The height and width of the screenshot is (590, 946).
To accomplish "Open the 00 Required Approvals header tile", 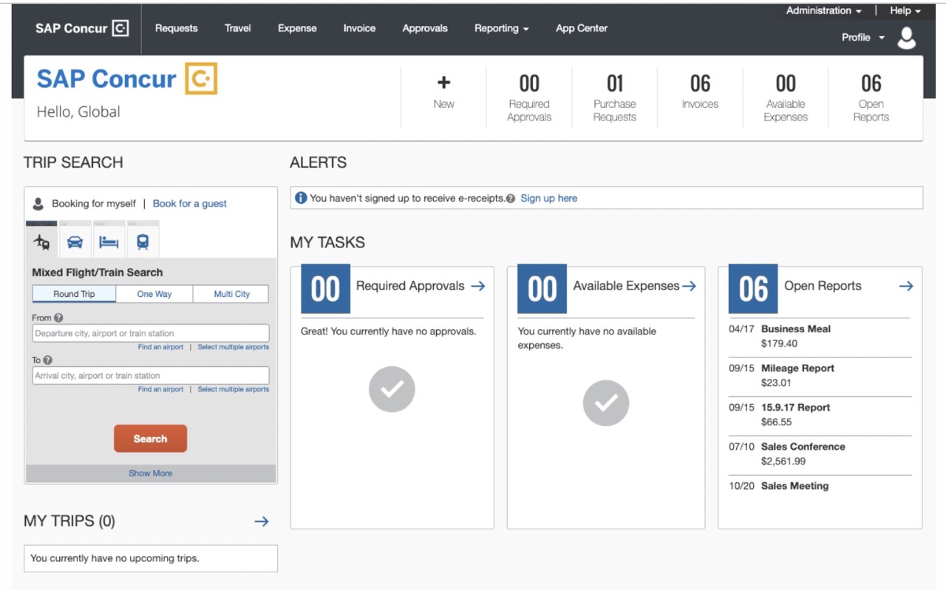I will tap(529, 97).
